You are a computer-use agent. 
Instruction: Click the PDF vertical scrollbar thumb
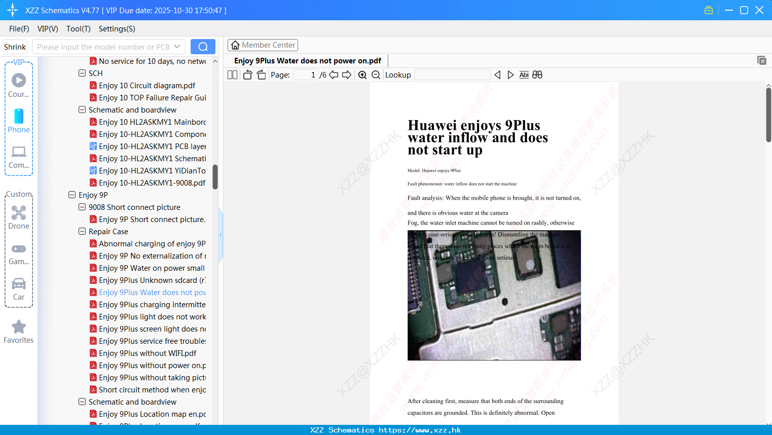[x=768, y=115]
